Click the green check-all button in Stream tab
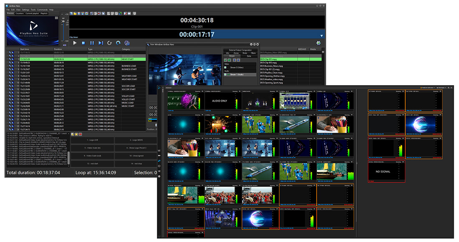459x242 pixels. 225,60
